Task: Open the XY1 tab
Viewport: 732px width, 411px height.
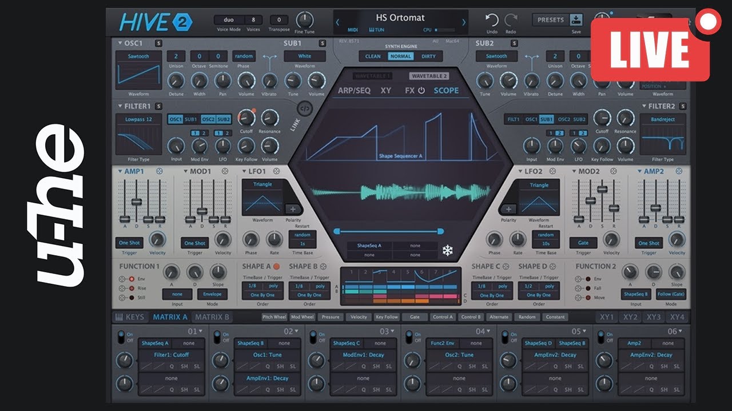Action: 607,317
